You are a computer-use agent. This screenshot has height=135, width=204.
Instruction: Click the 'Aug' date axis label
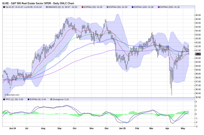pos(43,128)
